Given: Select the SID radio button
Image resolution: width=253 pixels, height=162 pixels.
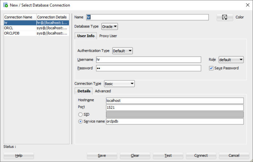Looking at the screenshot, I should tap(80, 114).
